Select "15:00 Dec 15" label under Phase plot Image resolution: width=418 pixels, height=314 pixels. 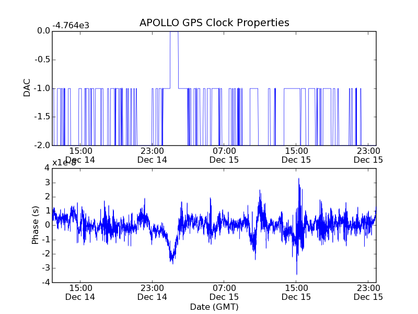tap(296, 293)
